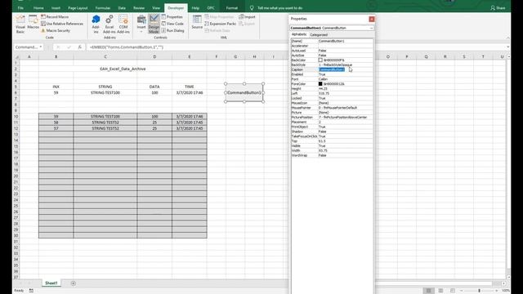Open the Name Box dropdown
Image resolution: width=523 pixels, height=294 pixels.
click(41, 47)
